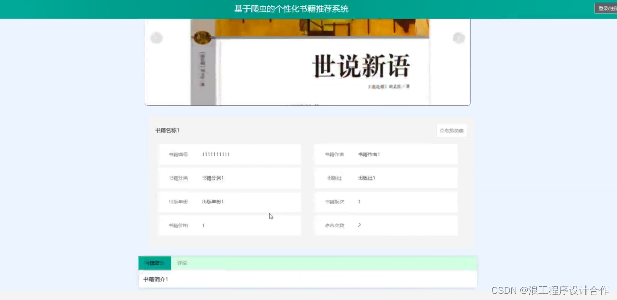Screen dimensions: 617x300
Task: Click the 点击次数 click count value 2
Action: (359, 225)
